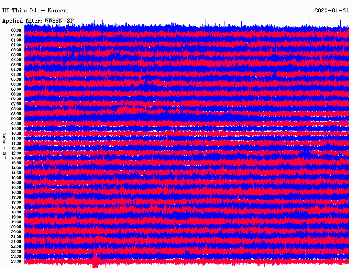Select the 23:30 time label

16,261
